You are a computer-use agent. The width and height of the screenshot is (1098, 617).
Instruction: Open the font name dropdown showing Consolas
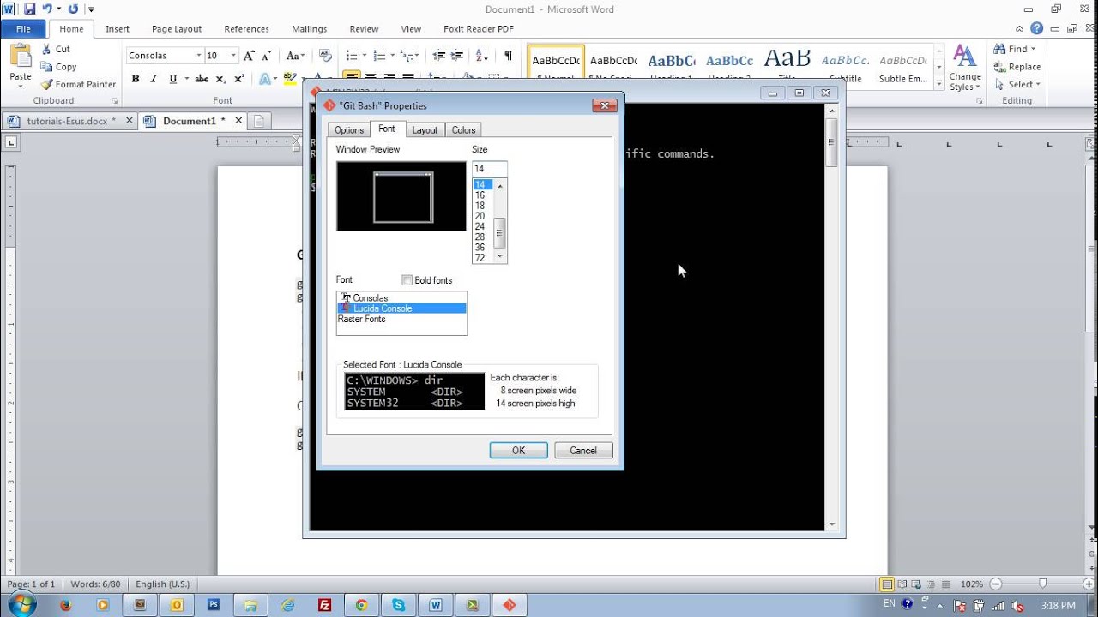click(198, 56)
